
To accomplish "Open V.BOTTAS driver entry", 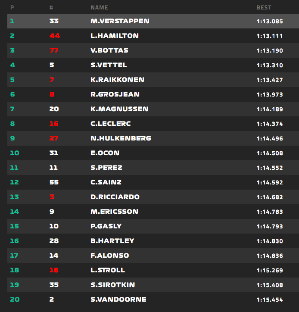I will pyautogui.click(x=109, y=50).
